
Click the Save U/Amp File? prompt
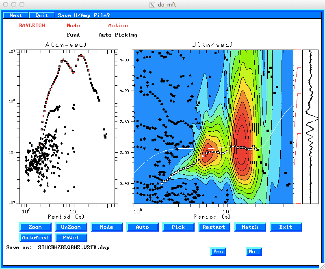[84, 15]
